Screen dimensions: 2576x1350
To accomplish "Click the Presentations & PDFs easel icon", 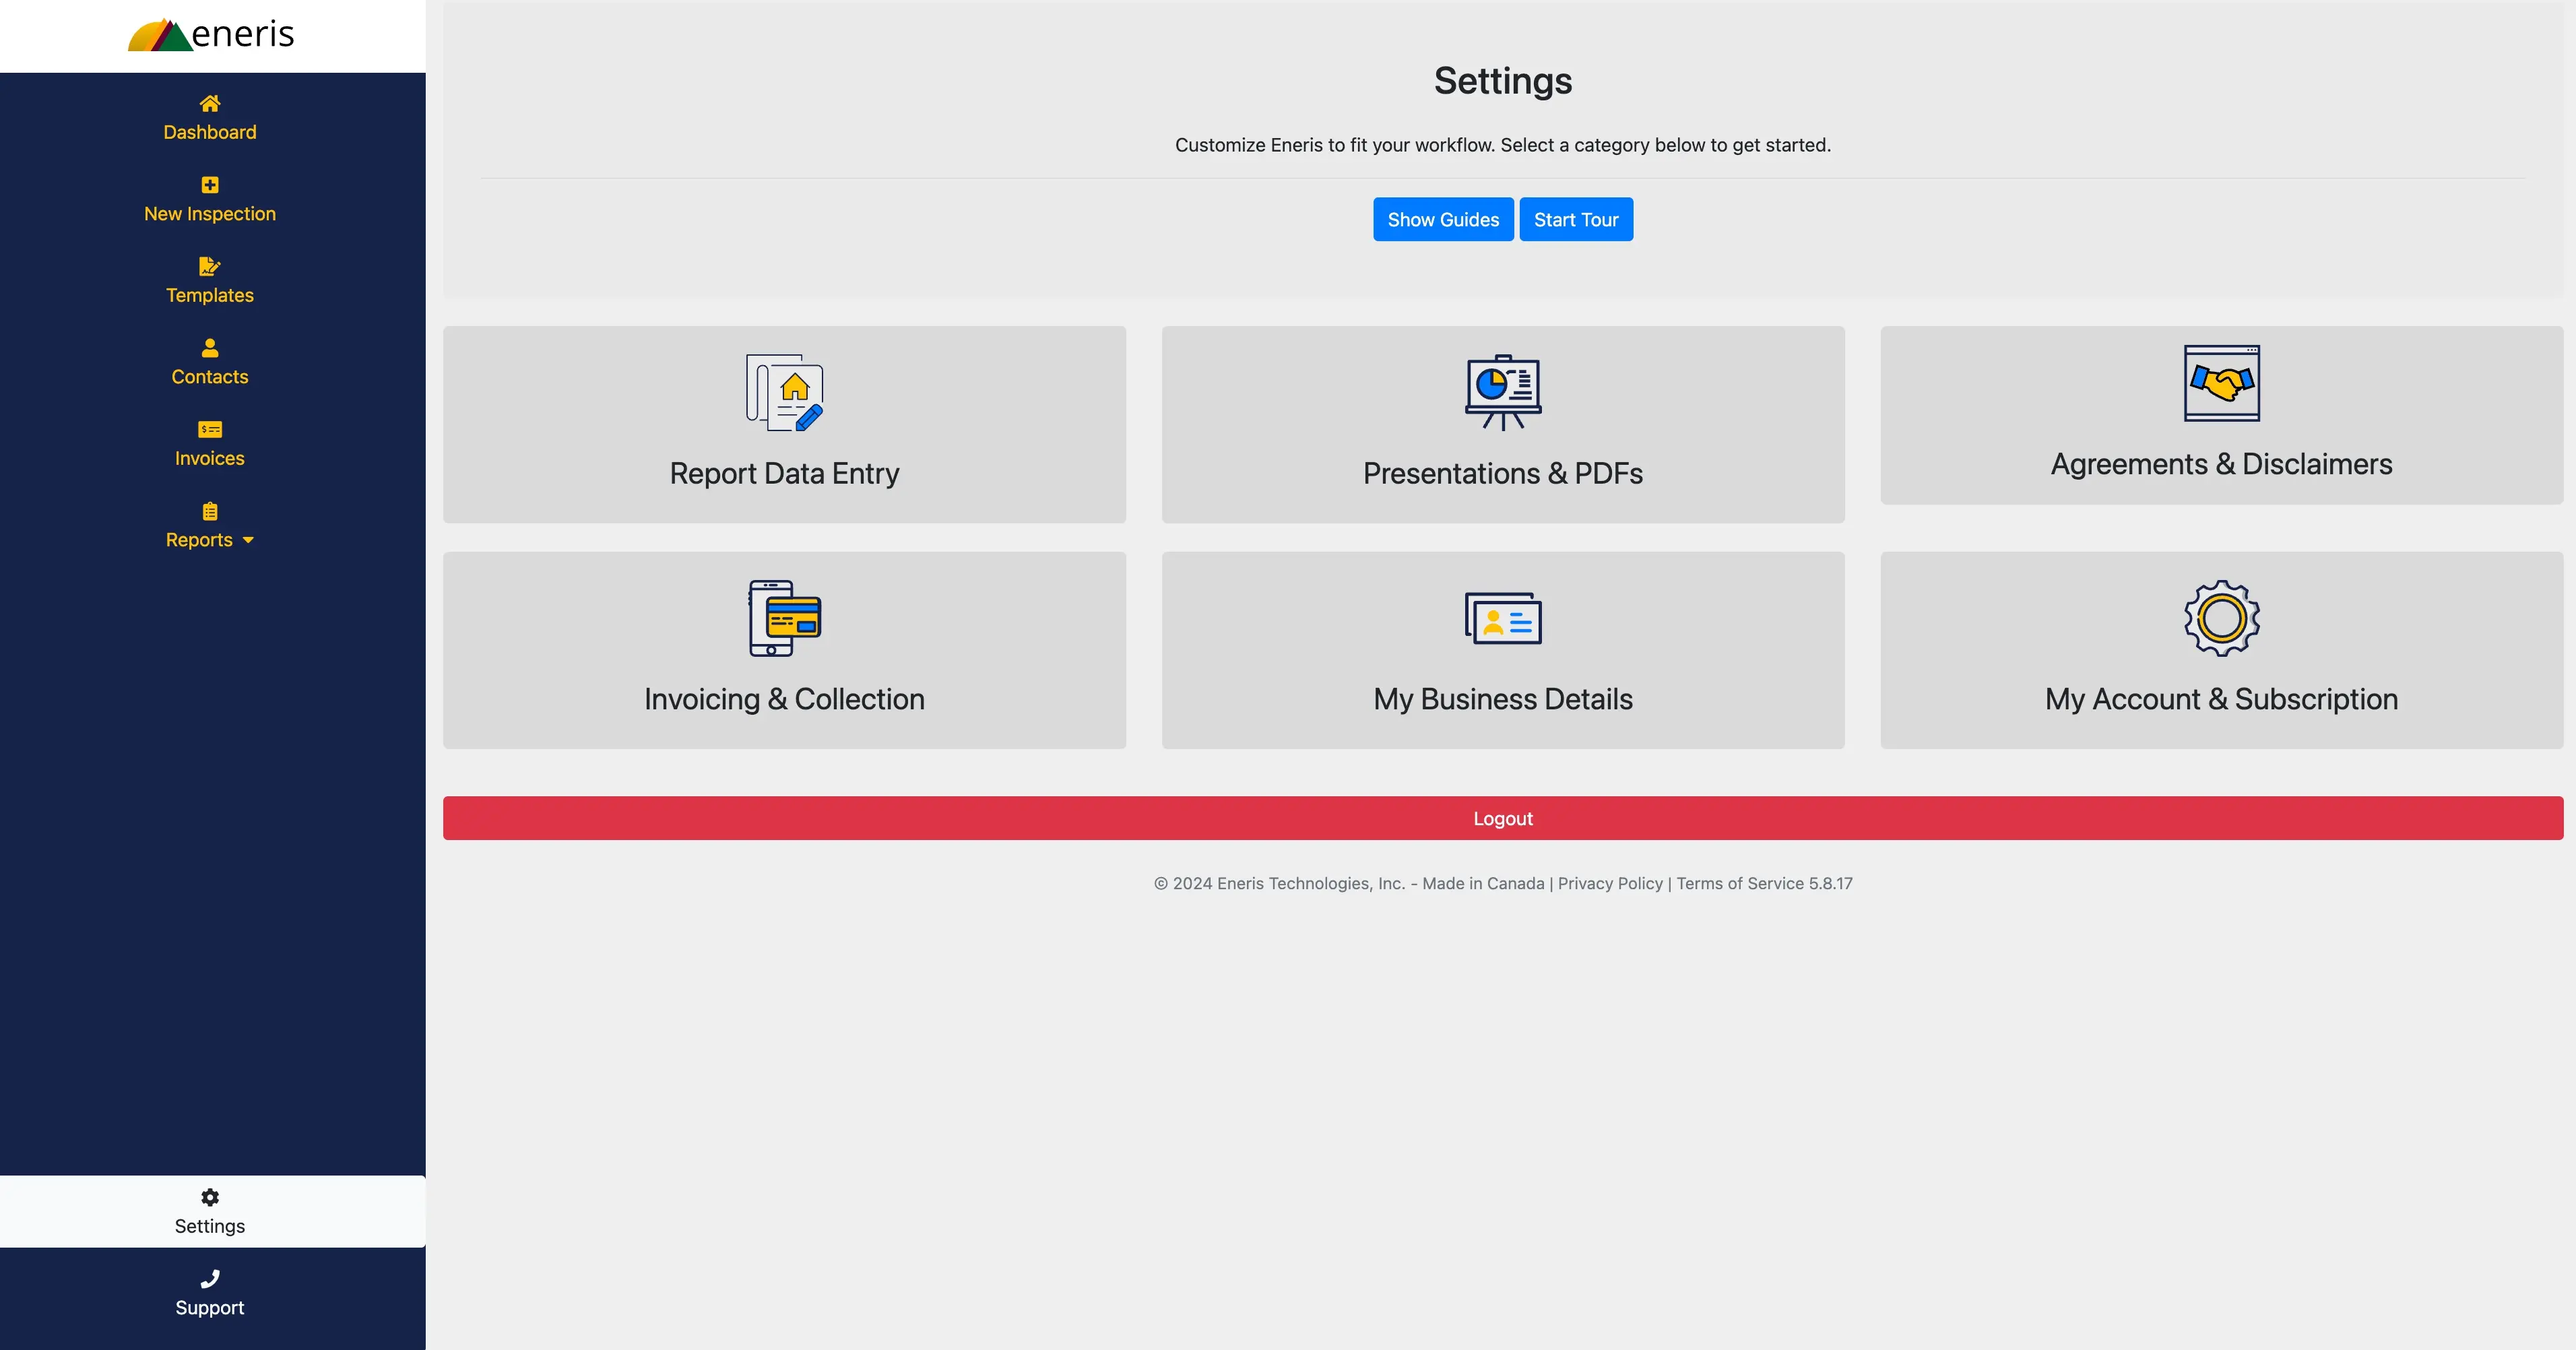I will point(1503,393).
